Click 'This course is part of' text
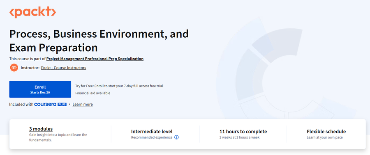The height and width of the screenshot is (155, 370). click(x=28, y=59)
